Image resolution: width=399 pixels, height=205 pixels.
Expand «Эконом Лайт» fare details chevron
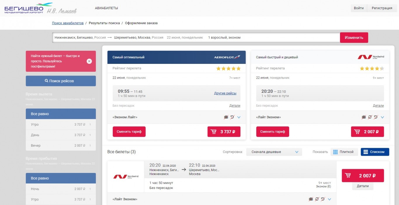239,117
